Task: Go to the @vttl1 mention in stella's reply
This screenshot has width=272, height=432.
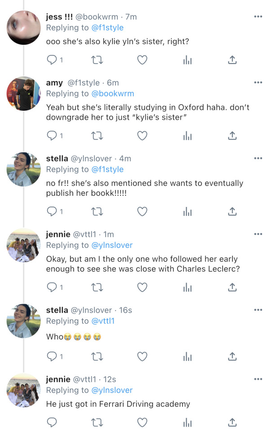Action: tap(103, 321)
